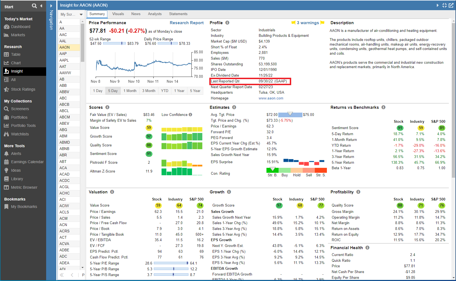The width and height of the screenshot is (456, 281).
Task: Select ticker AAON in the list
Action: click(x=69, y=47)
